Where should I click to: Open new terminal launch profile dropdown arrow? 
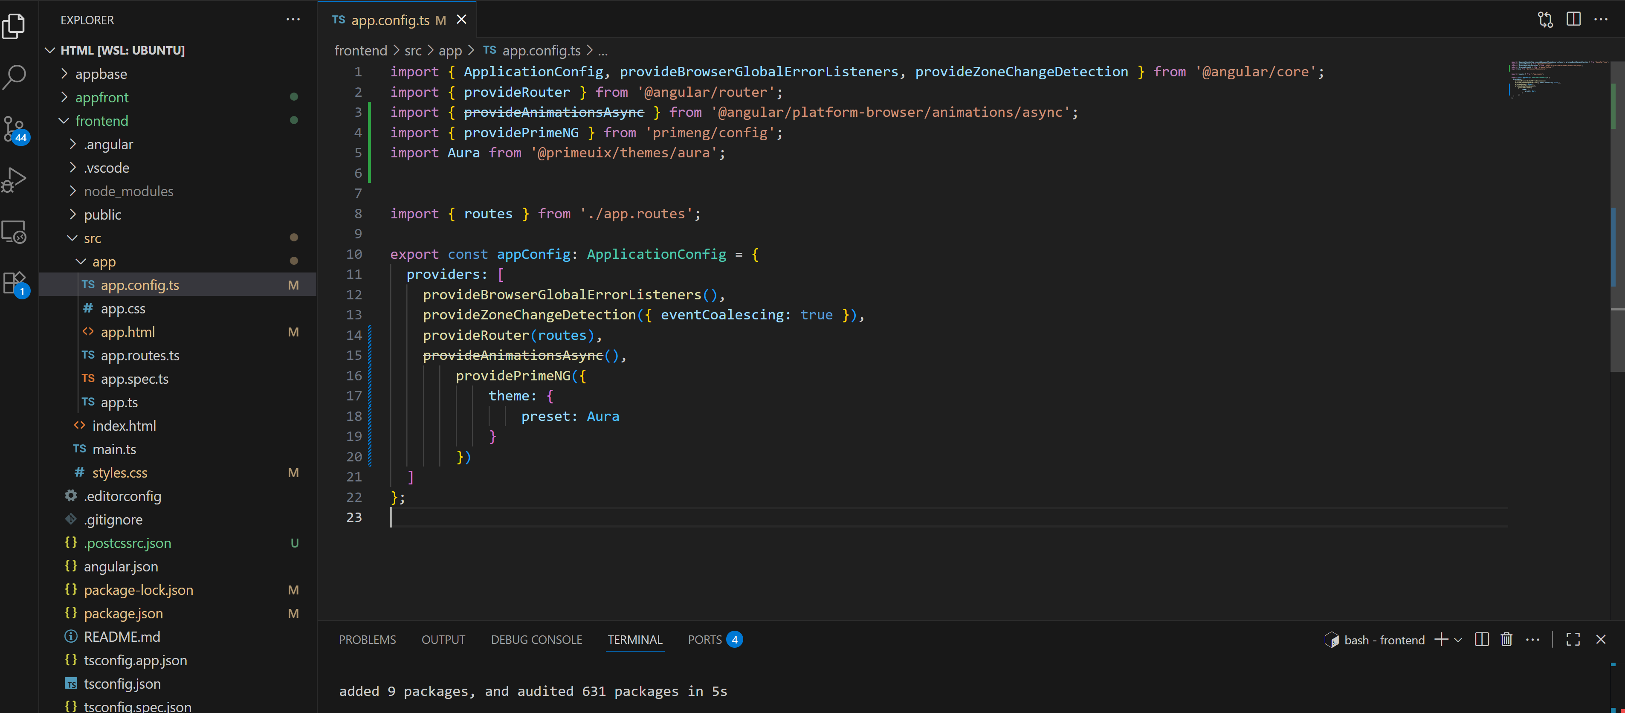(x=1458, y=640)
